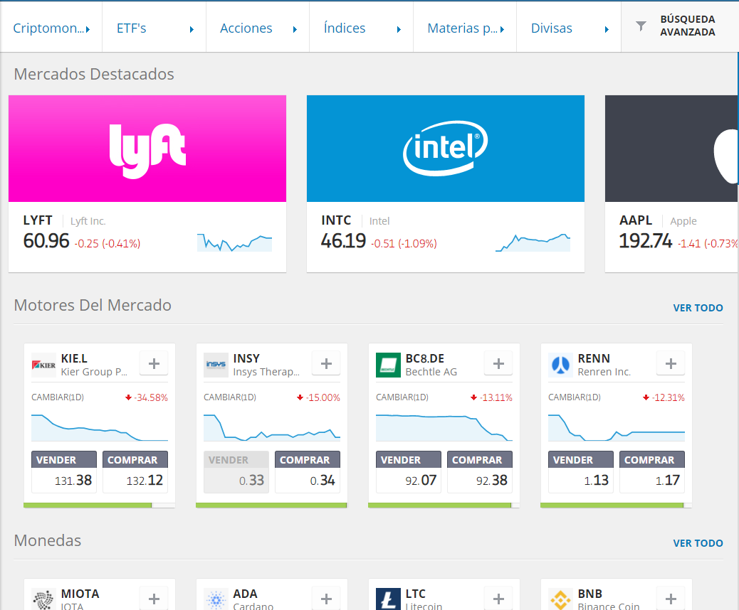This screenshot has width=739, height=610.
Task: Add ADA to watchlist with plus icon
Action: [x=326, y=598]
